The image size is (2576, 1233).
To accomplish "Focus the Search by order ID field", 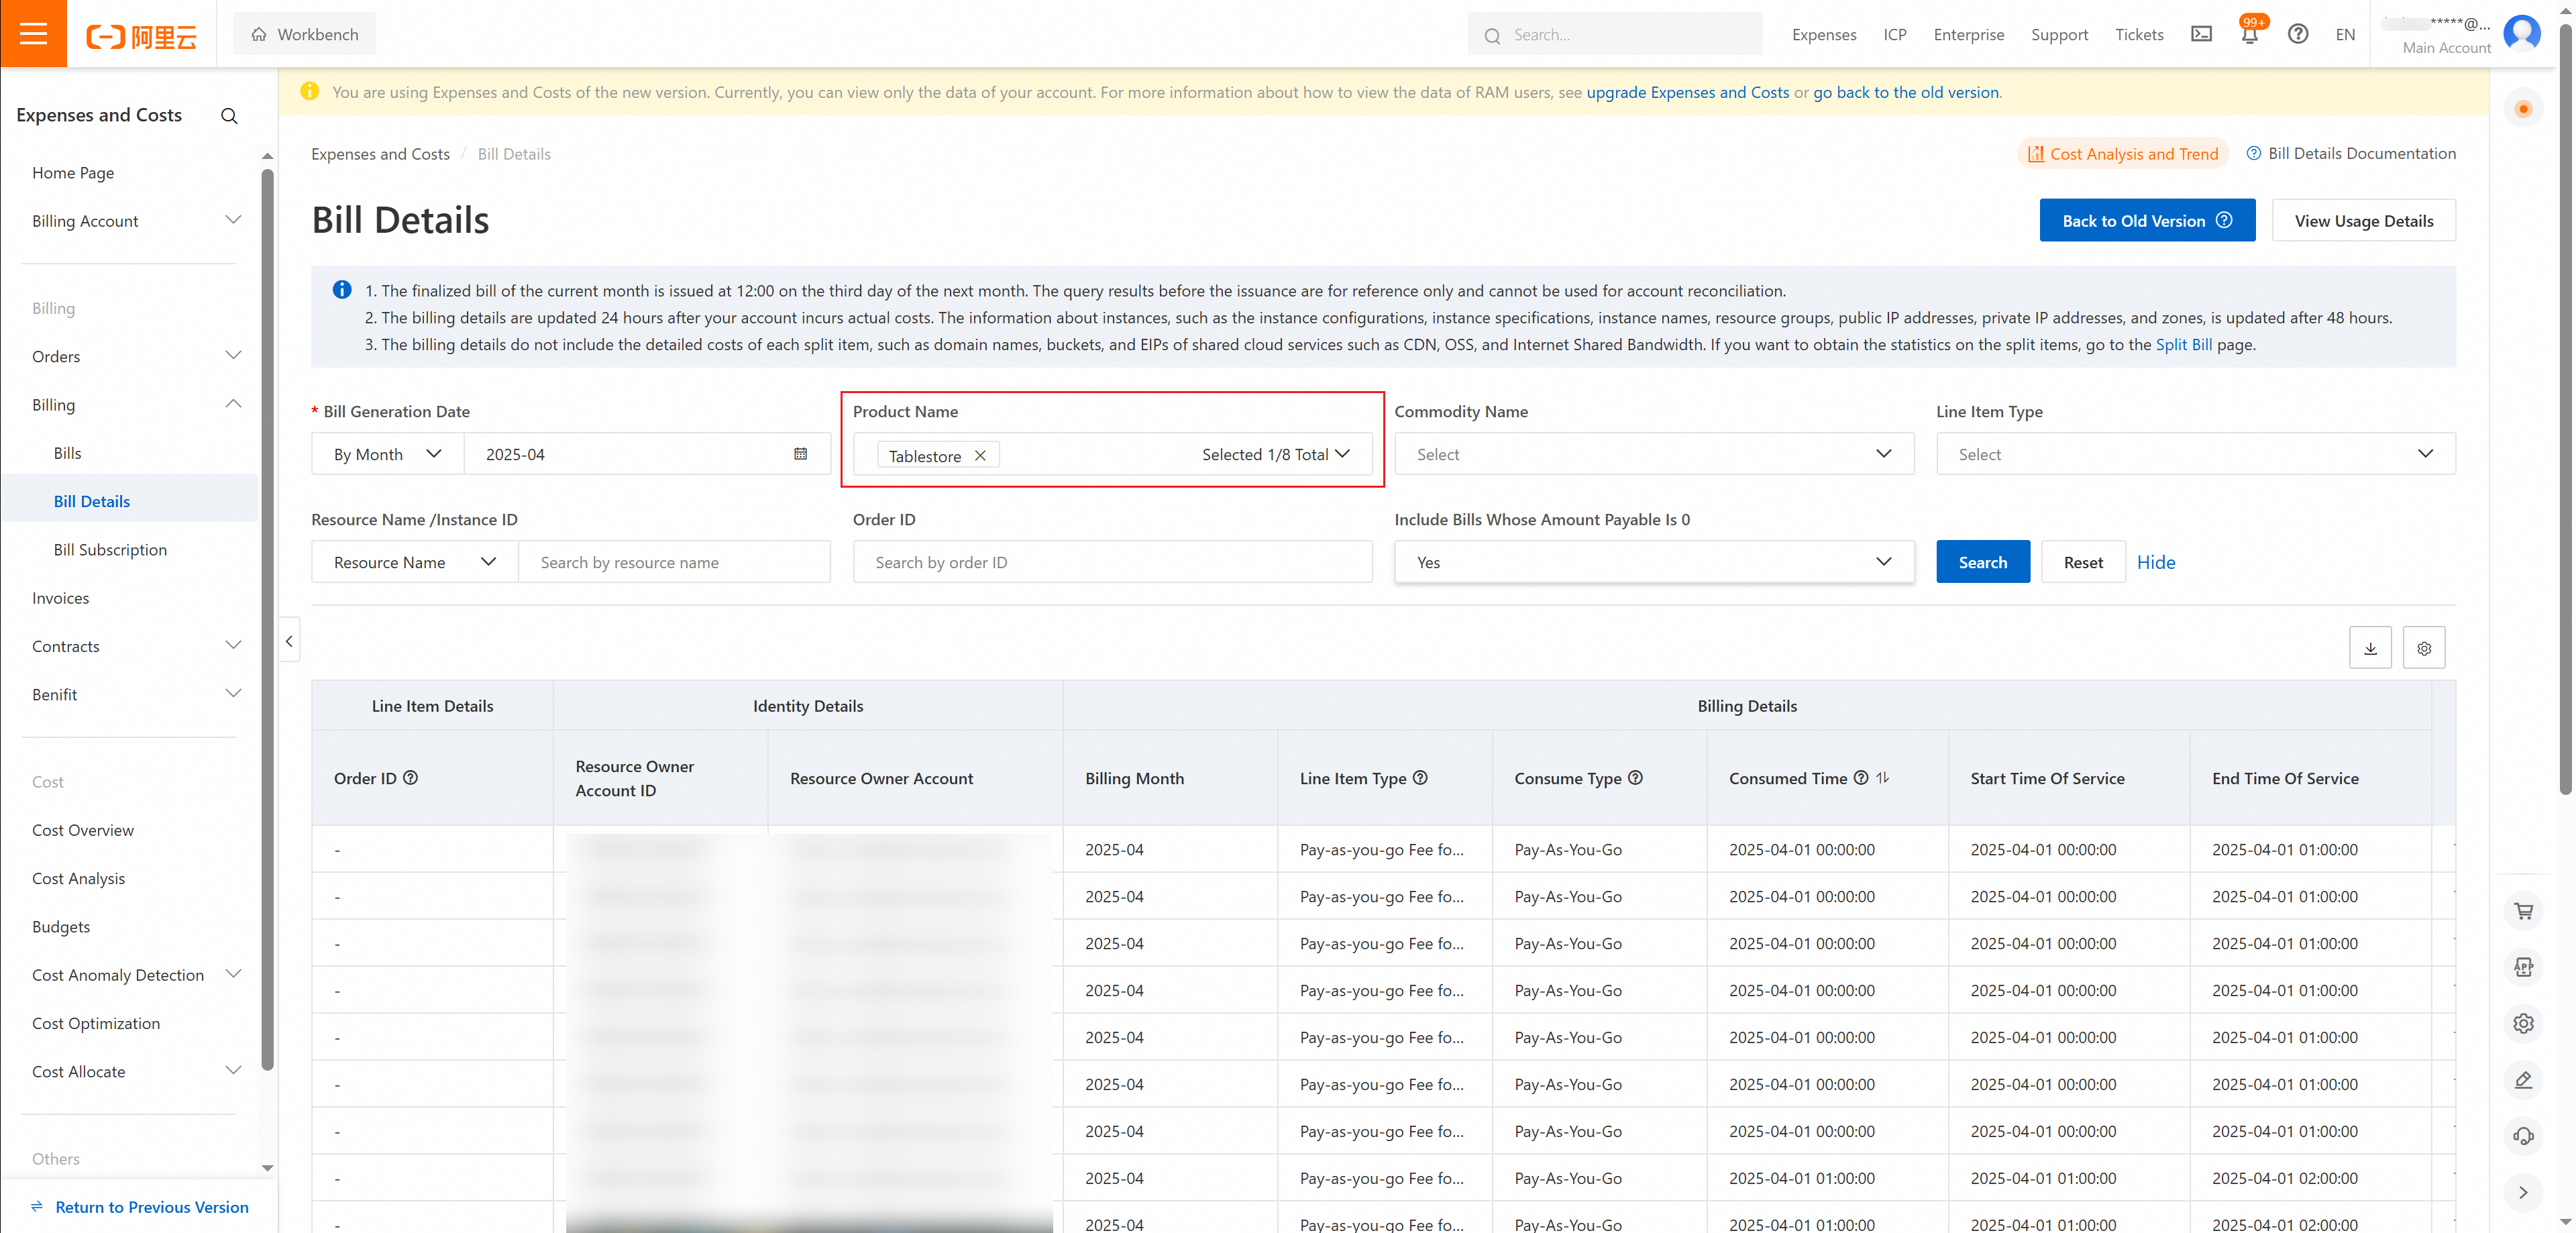I will tap(1112, 562).
